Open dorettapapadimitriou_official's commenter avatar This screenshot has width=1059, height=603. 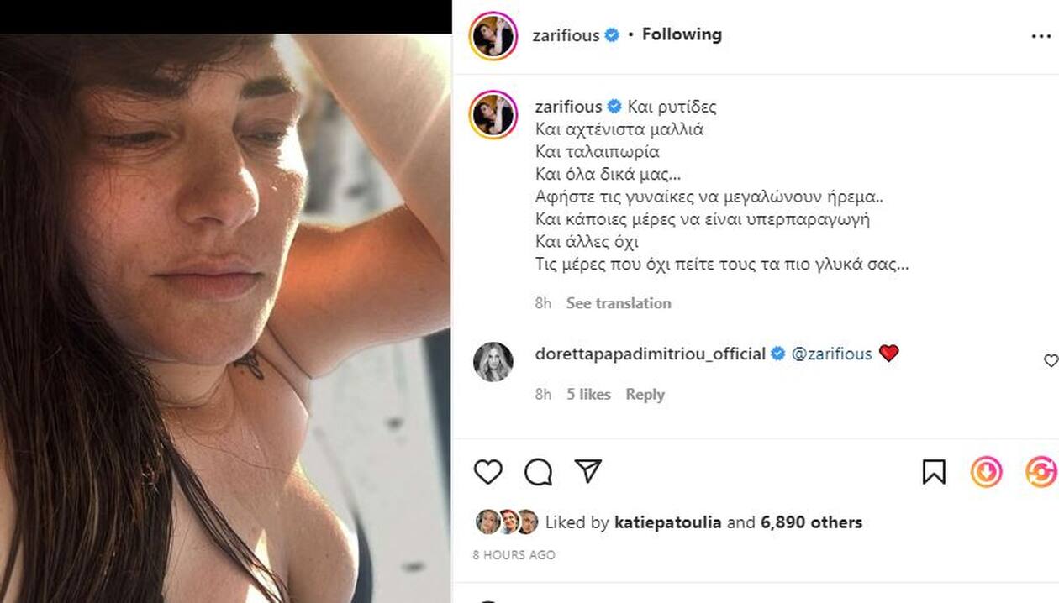[493, 362]
